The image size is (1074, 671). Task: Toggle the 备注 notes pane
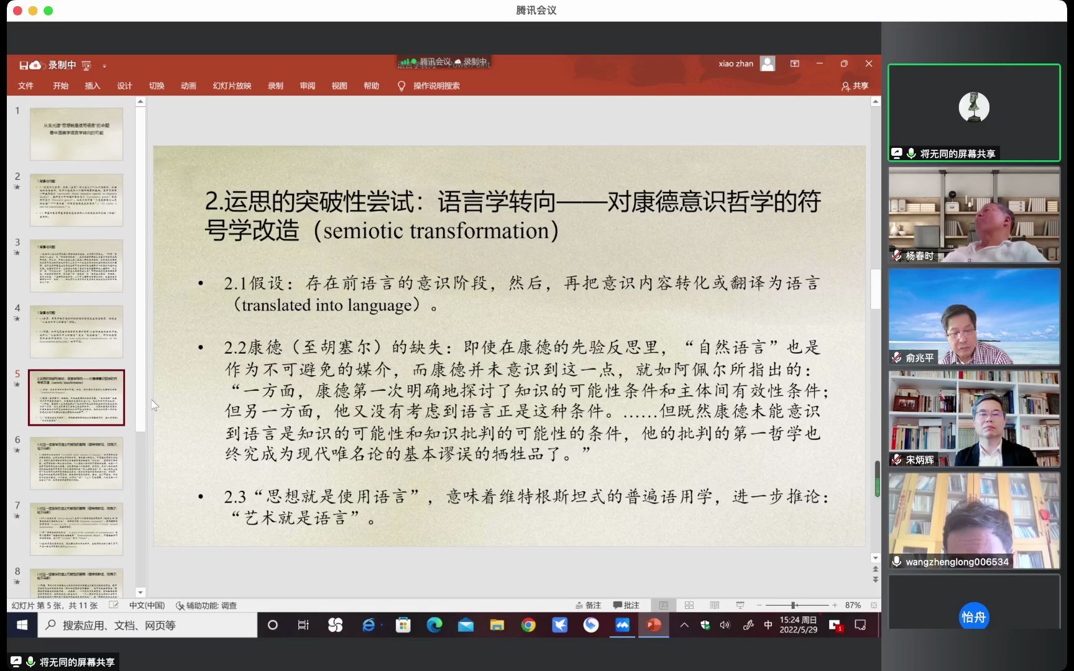point(589,605)
